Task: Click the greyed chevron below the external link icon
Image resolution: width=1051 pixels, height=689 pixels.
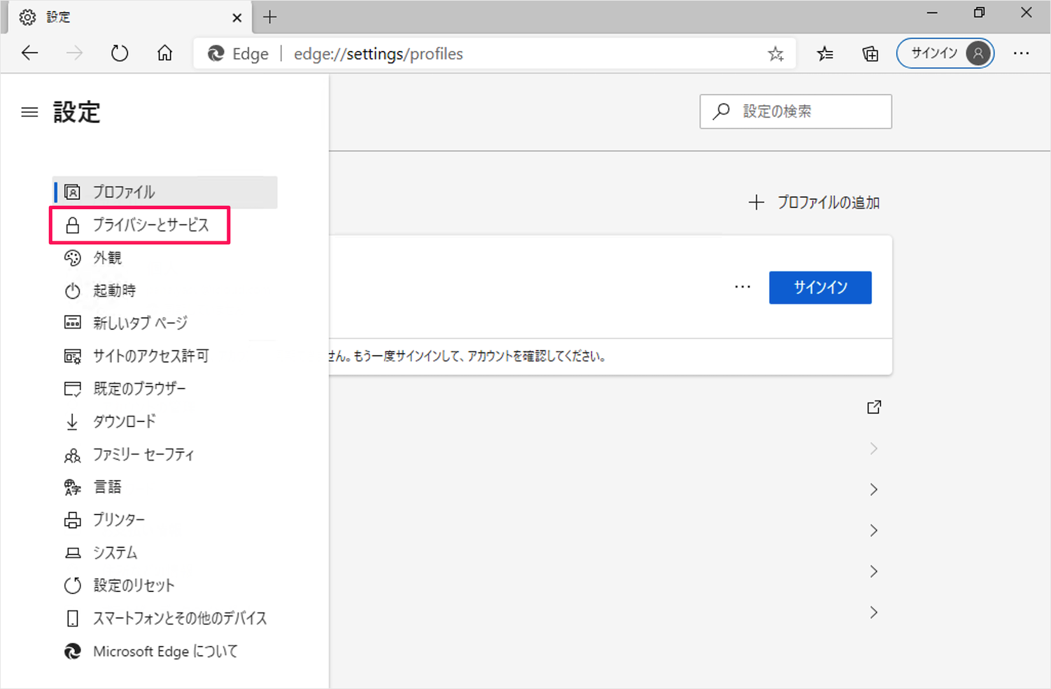Action: click(874, 448)
